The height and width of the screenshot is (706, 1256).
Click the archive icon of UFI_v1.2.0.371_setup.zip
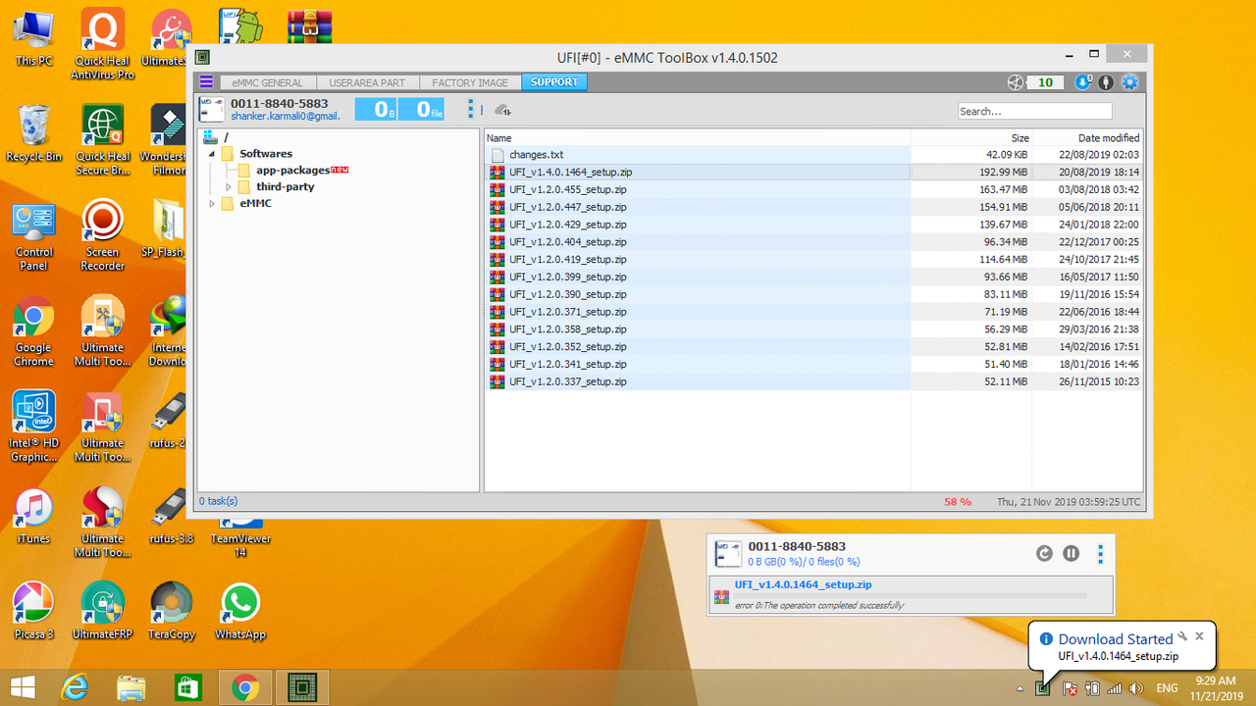point(497,312)
